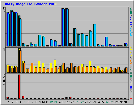The image size is (134, 105).
Task: Click green day 20 on the x-axis
Action: pos(82,102)
